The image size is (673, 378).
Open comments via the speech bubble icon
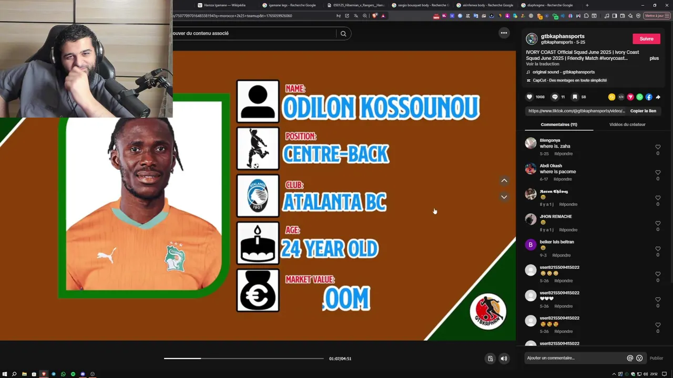(x=555, y=97)
